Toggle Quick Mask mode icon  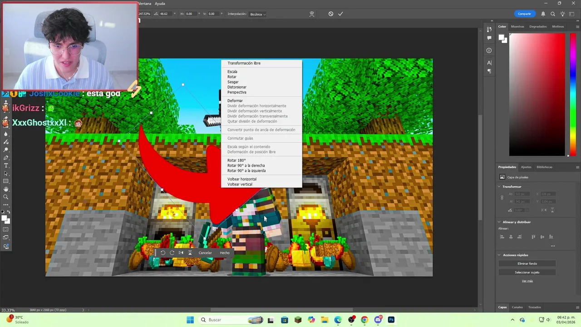pyautogui.click(x=6, y=229)
